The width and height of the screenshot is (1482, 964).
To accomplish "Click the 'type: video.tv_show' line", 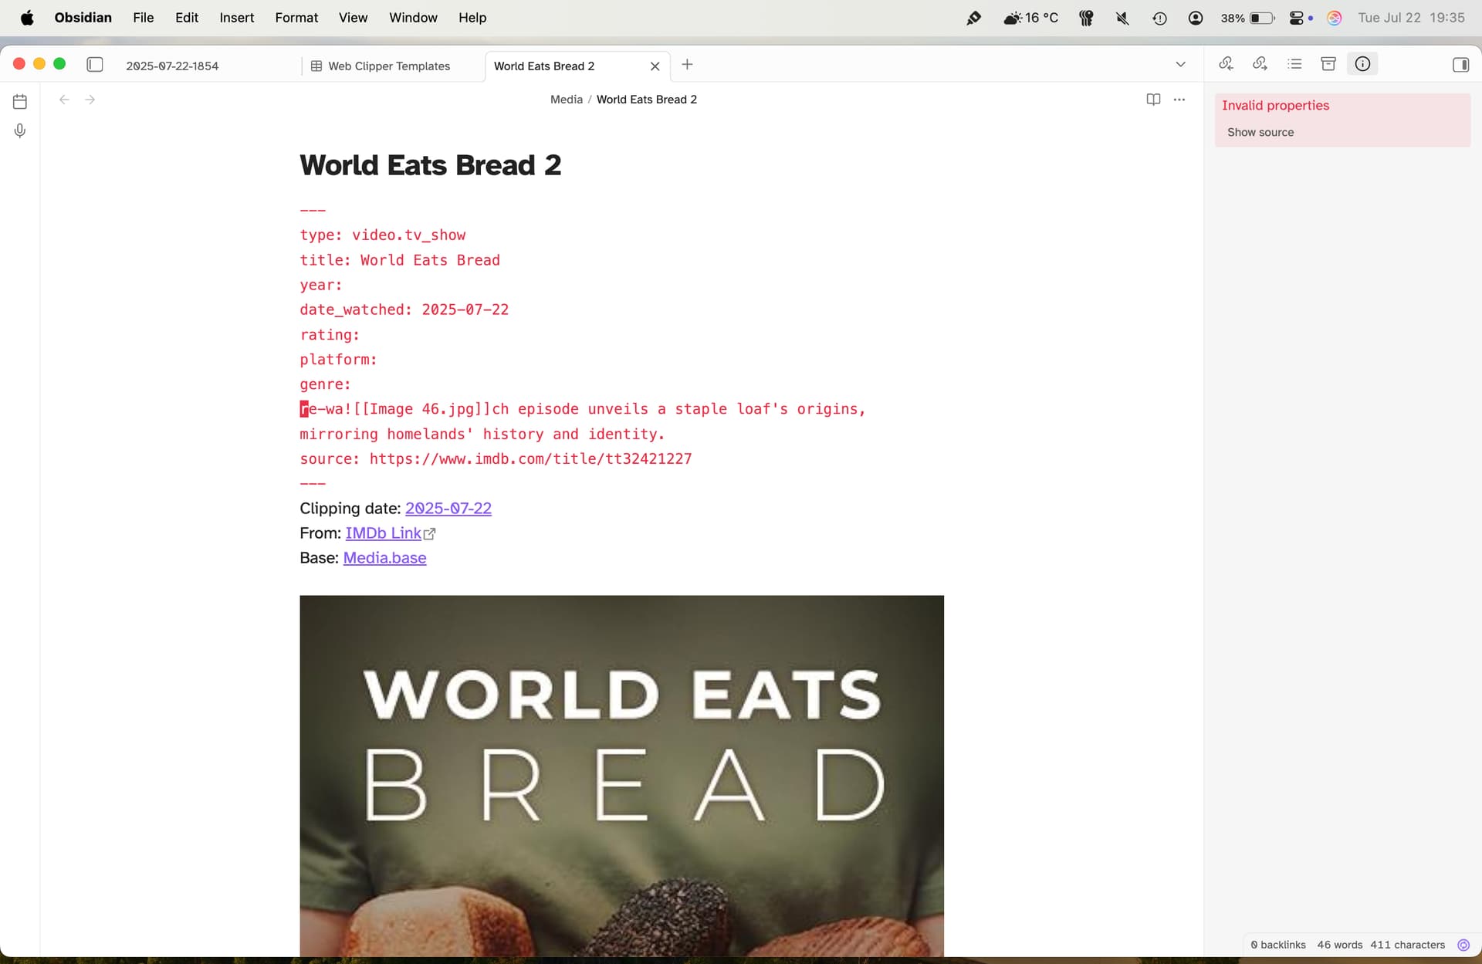I will [x=383, y=235].
